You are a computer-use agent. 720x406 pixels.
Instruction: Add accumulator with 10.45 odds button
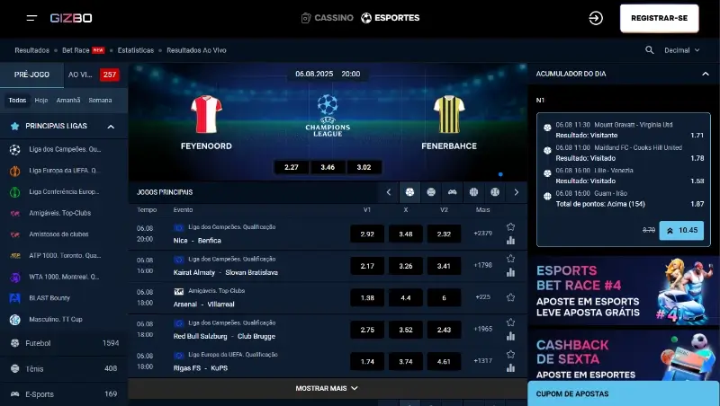pos(681,231)
